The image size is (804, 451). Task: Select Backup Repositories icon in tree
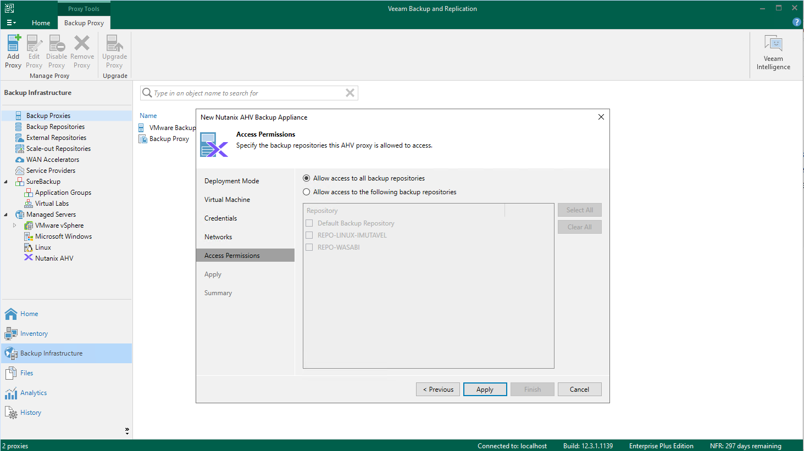[x=19, y=127]
